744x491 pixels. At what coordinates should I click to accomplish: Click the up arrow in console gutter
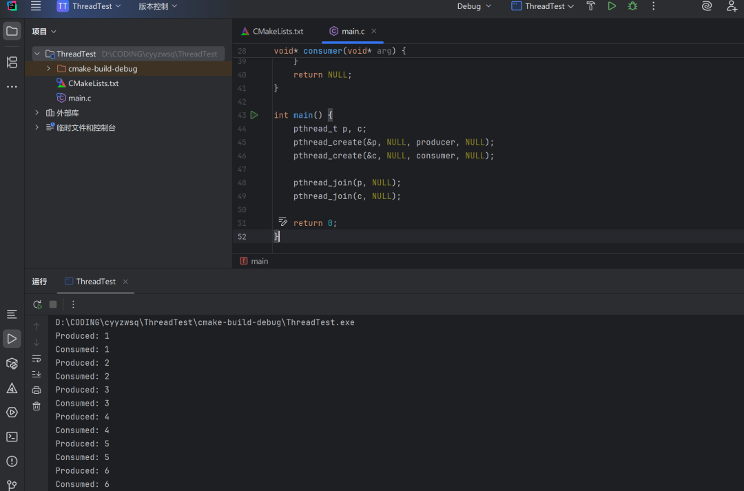coord(37,326)
